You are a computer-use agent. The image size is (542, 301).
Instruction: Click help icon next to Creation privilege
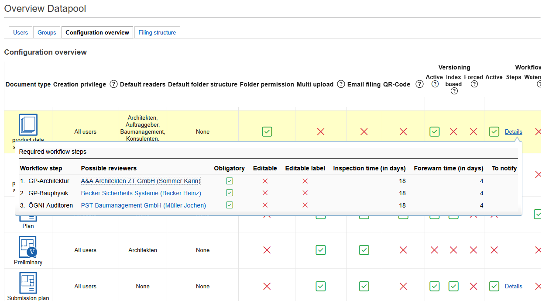tap(113, 84)
